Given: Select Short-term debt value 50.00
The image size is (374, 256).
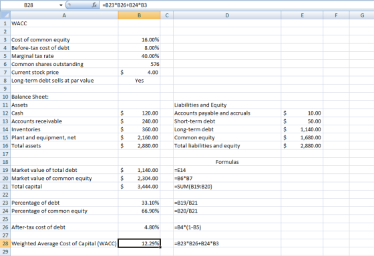Looking at the screenshot, I should point(302,121).
